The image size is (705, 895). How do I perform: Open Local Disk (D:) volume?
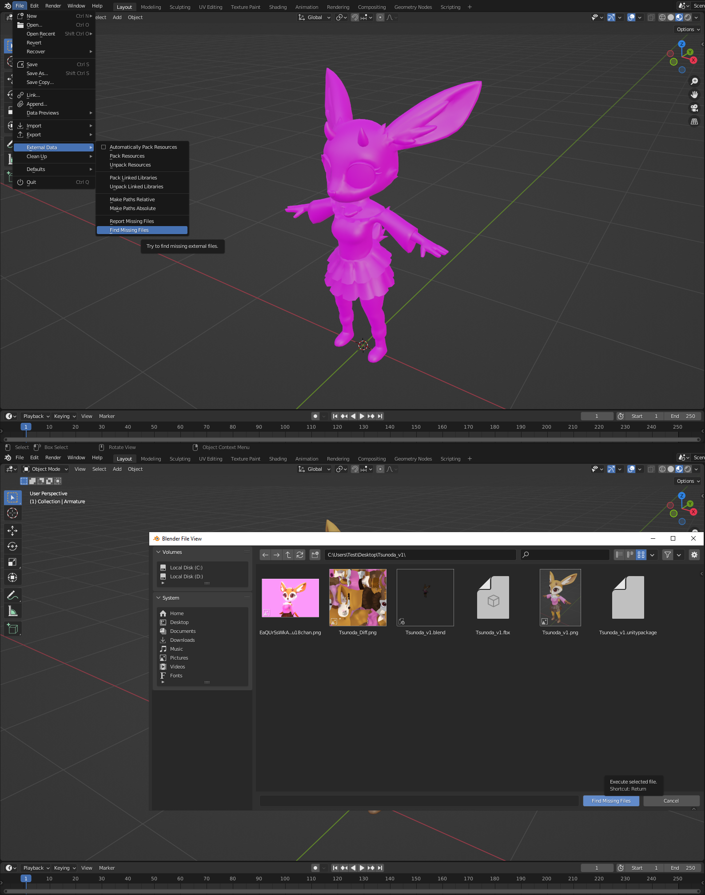202,577
